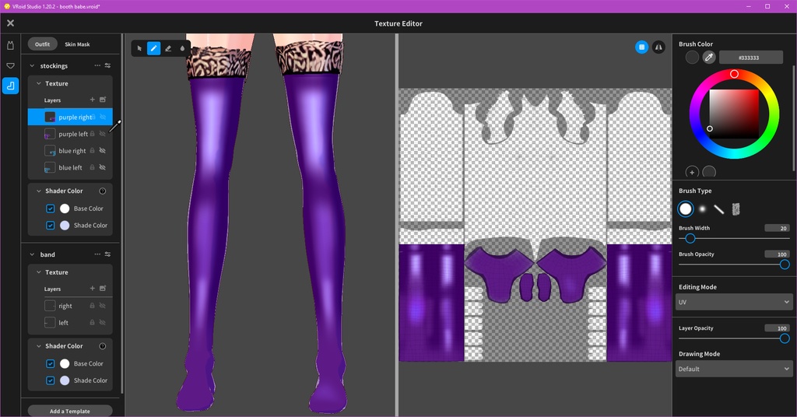Open the band item parameter settings icon
Viewport: 797px width, 417px height.
[x=107, y=254]
